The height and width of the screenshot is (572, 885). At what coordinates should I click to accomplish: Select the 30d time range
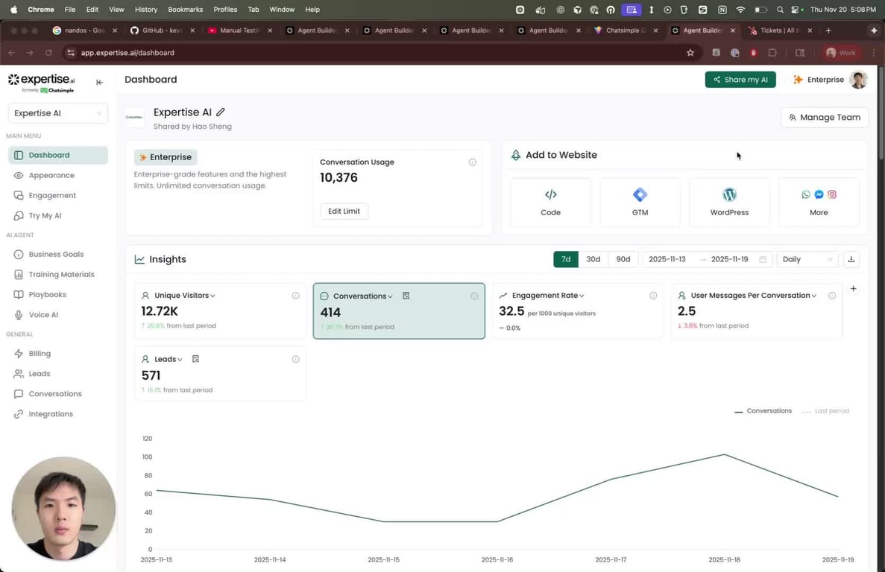coord(593,259)
